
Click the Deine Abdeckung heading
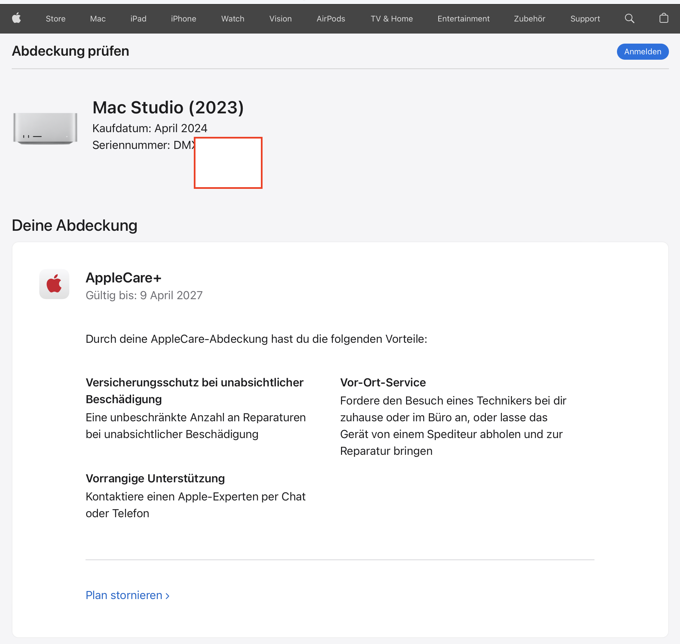[x=74, y=226]
